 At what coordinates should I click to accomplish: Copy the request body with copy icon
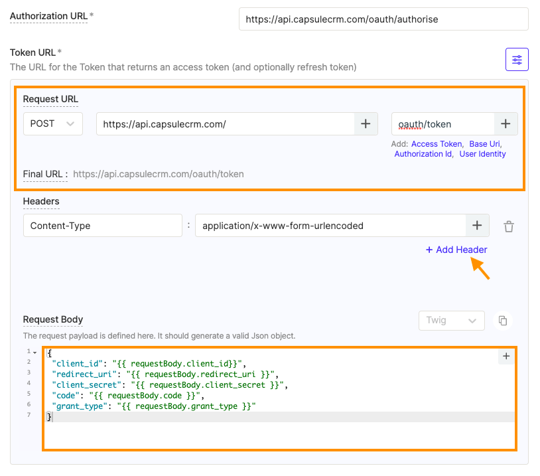pyautogui.click(x=503, y=321)
